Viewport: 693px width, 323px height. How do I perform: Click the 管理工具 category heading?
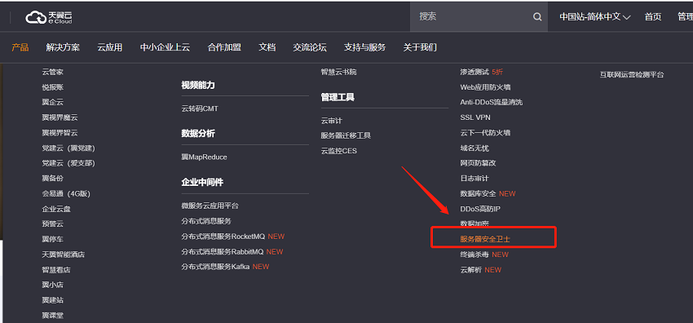click(x=338, y=97)
